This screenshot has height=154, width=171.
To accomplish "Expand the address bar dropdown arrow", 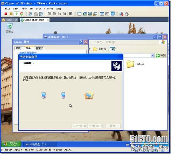I will (153, 56).
